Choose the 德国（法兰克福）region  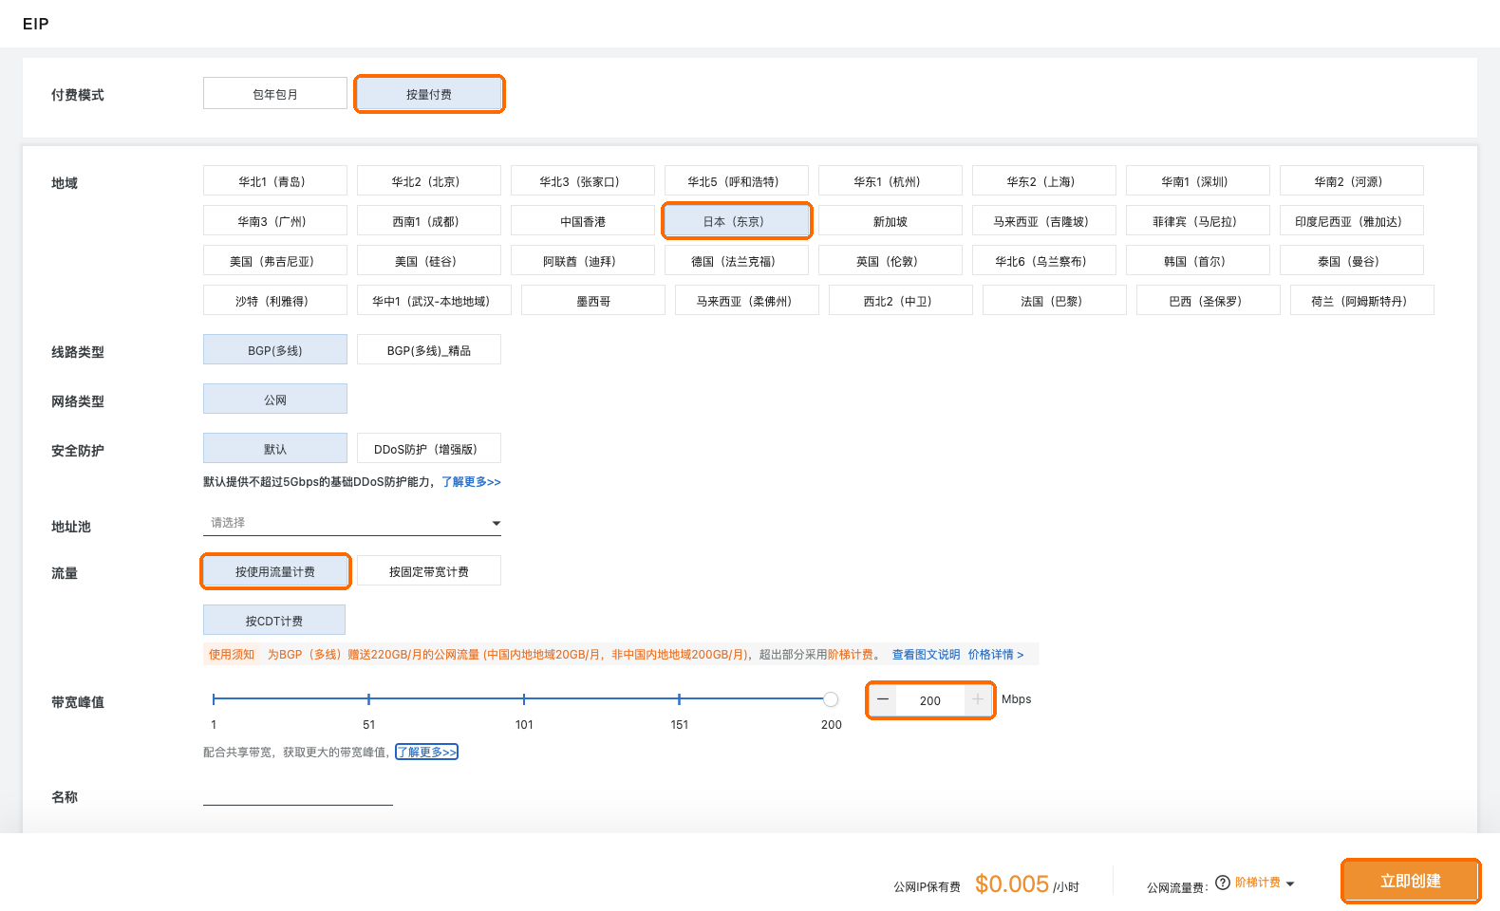tap(737, 261)
